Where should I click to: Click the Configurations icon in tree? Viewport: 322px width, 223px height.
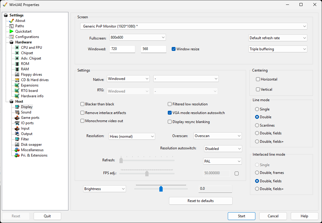[11, 37]
